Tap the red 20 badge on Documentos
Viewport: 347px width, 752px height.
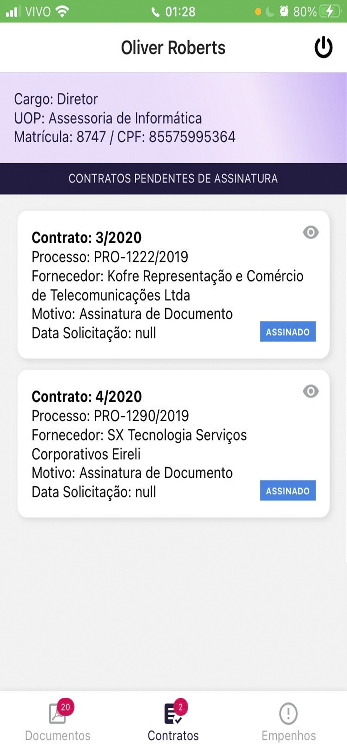click(x=66, y=707)
